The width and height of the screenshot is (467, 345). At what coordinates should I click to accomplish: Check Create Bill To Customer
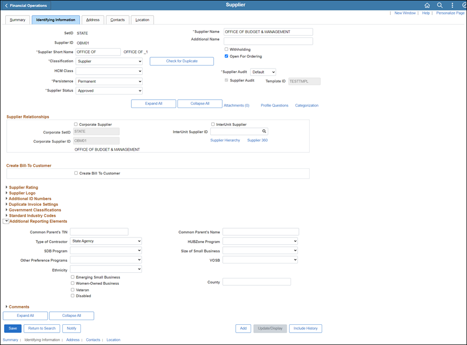(76, 173)
